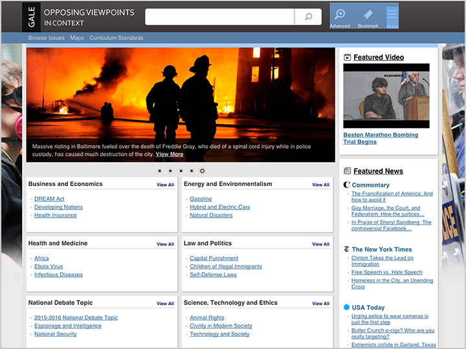Open Butter Crunch e-cigs article
The width and height of the screenshot is (466, 349).
coord(393,333)
